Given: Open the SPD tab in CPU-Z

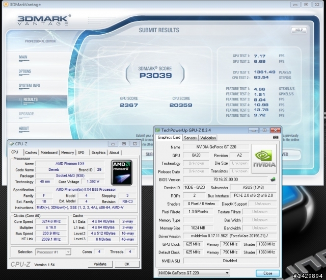Looking at the screenshot, I should (x=81, y=152).
